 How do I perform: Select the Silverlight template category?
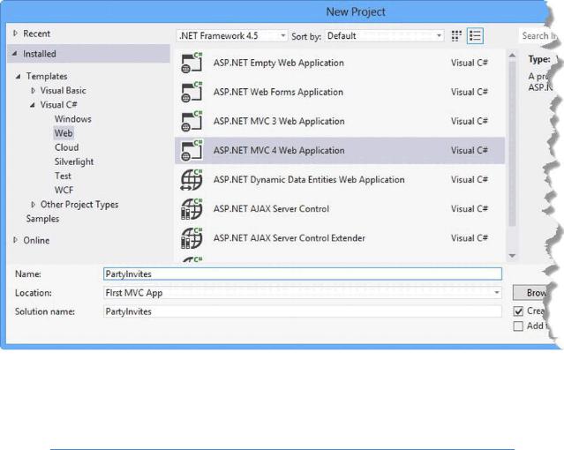pos(74,161)
